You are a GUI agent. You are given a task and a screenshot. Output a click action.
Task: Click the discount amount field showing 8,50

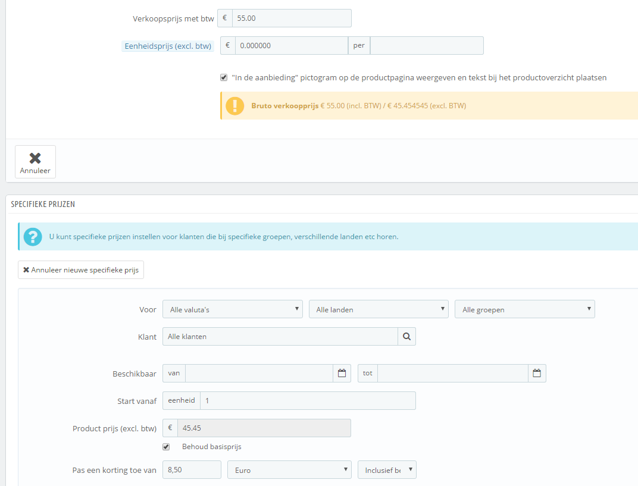192,470
